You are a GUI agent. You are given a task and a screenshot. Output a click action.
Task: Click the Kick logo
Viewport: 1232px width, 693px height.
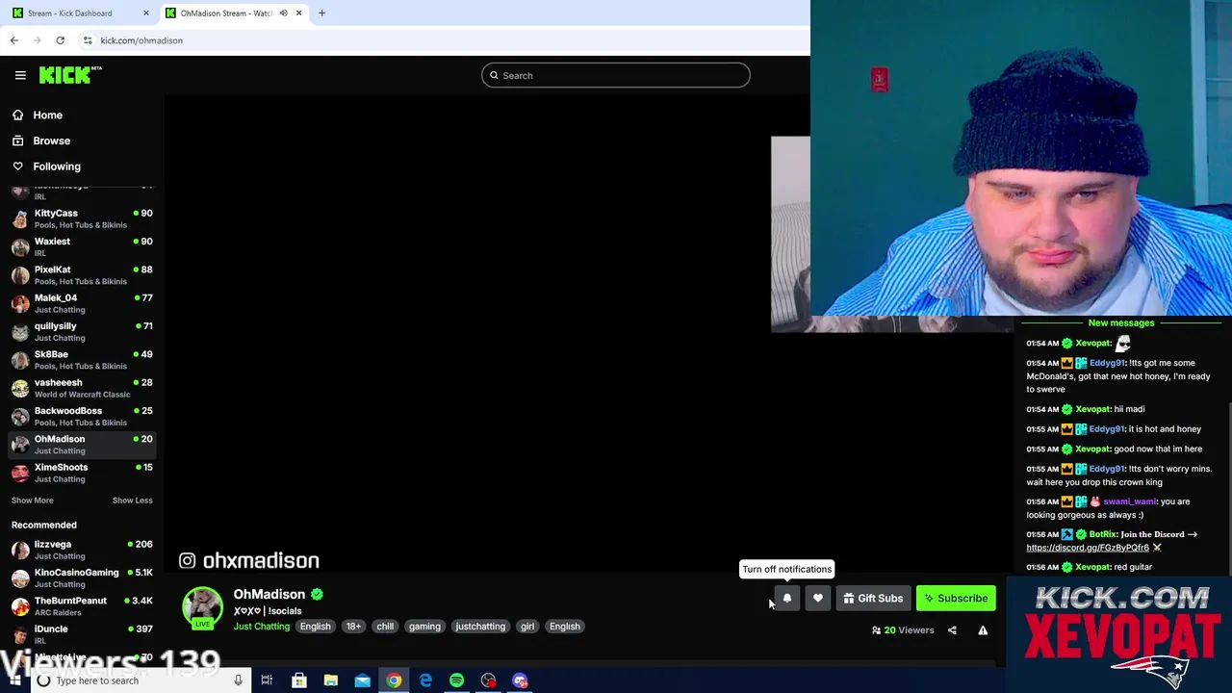click(70, 75)
